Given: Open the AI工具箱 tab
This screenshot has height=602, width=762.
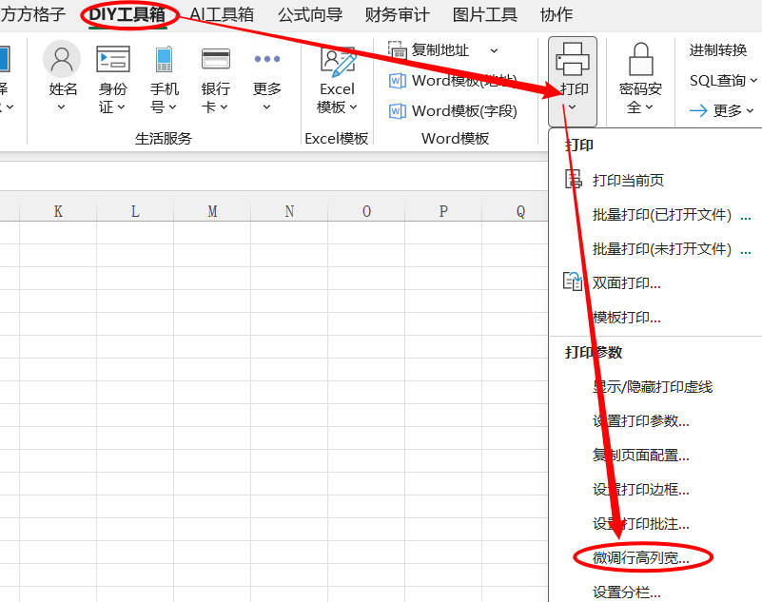Looking at the screenshot, I should (222, 14).
